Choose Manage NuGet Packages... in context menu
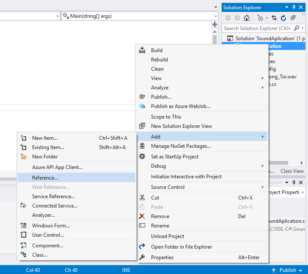The image size is (308, 274). [x=181, y=146]
